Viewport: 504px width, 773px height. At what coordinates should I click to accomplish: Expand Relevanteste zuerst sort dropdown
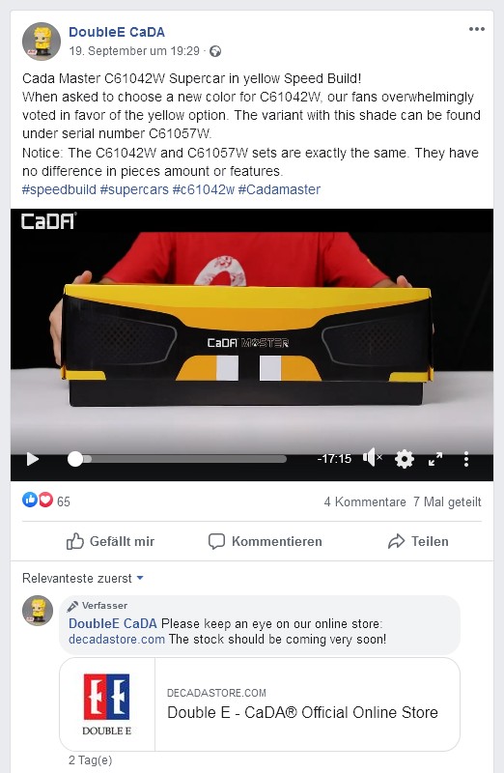83,578
